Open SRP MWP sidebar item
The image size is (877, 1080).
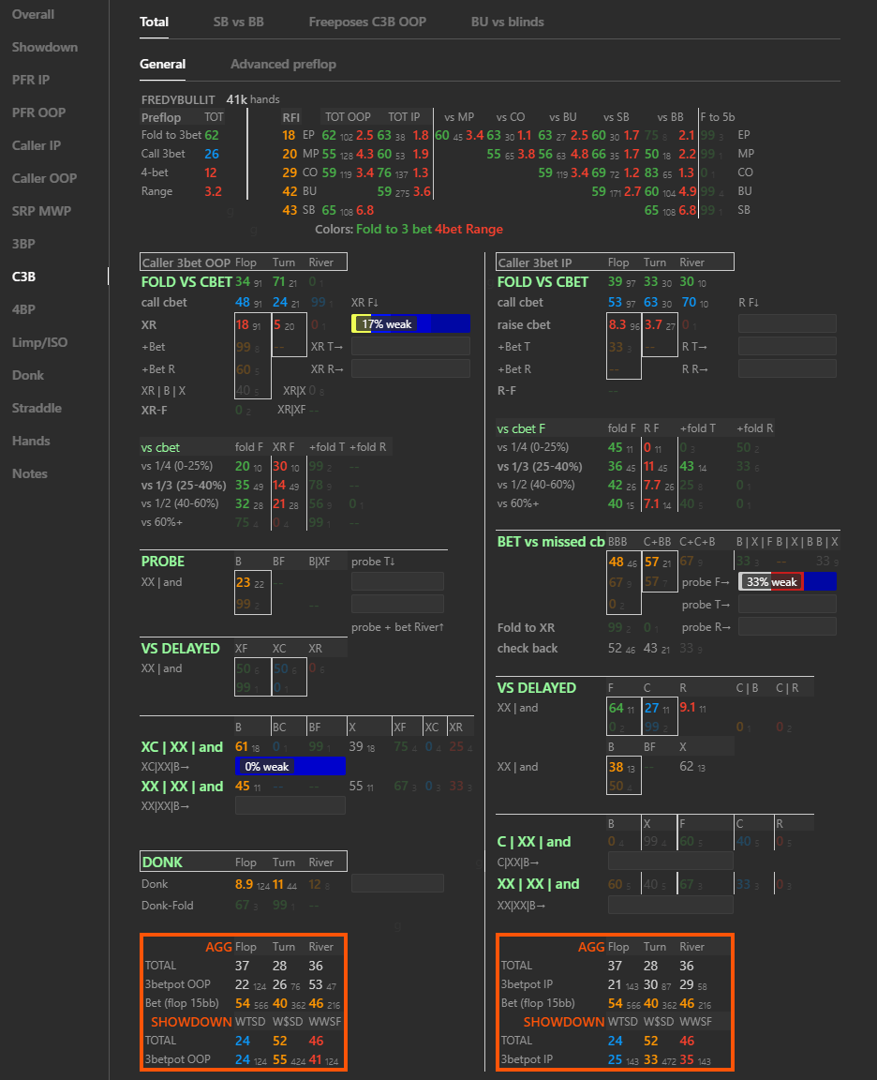(x=41, y=211)
